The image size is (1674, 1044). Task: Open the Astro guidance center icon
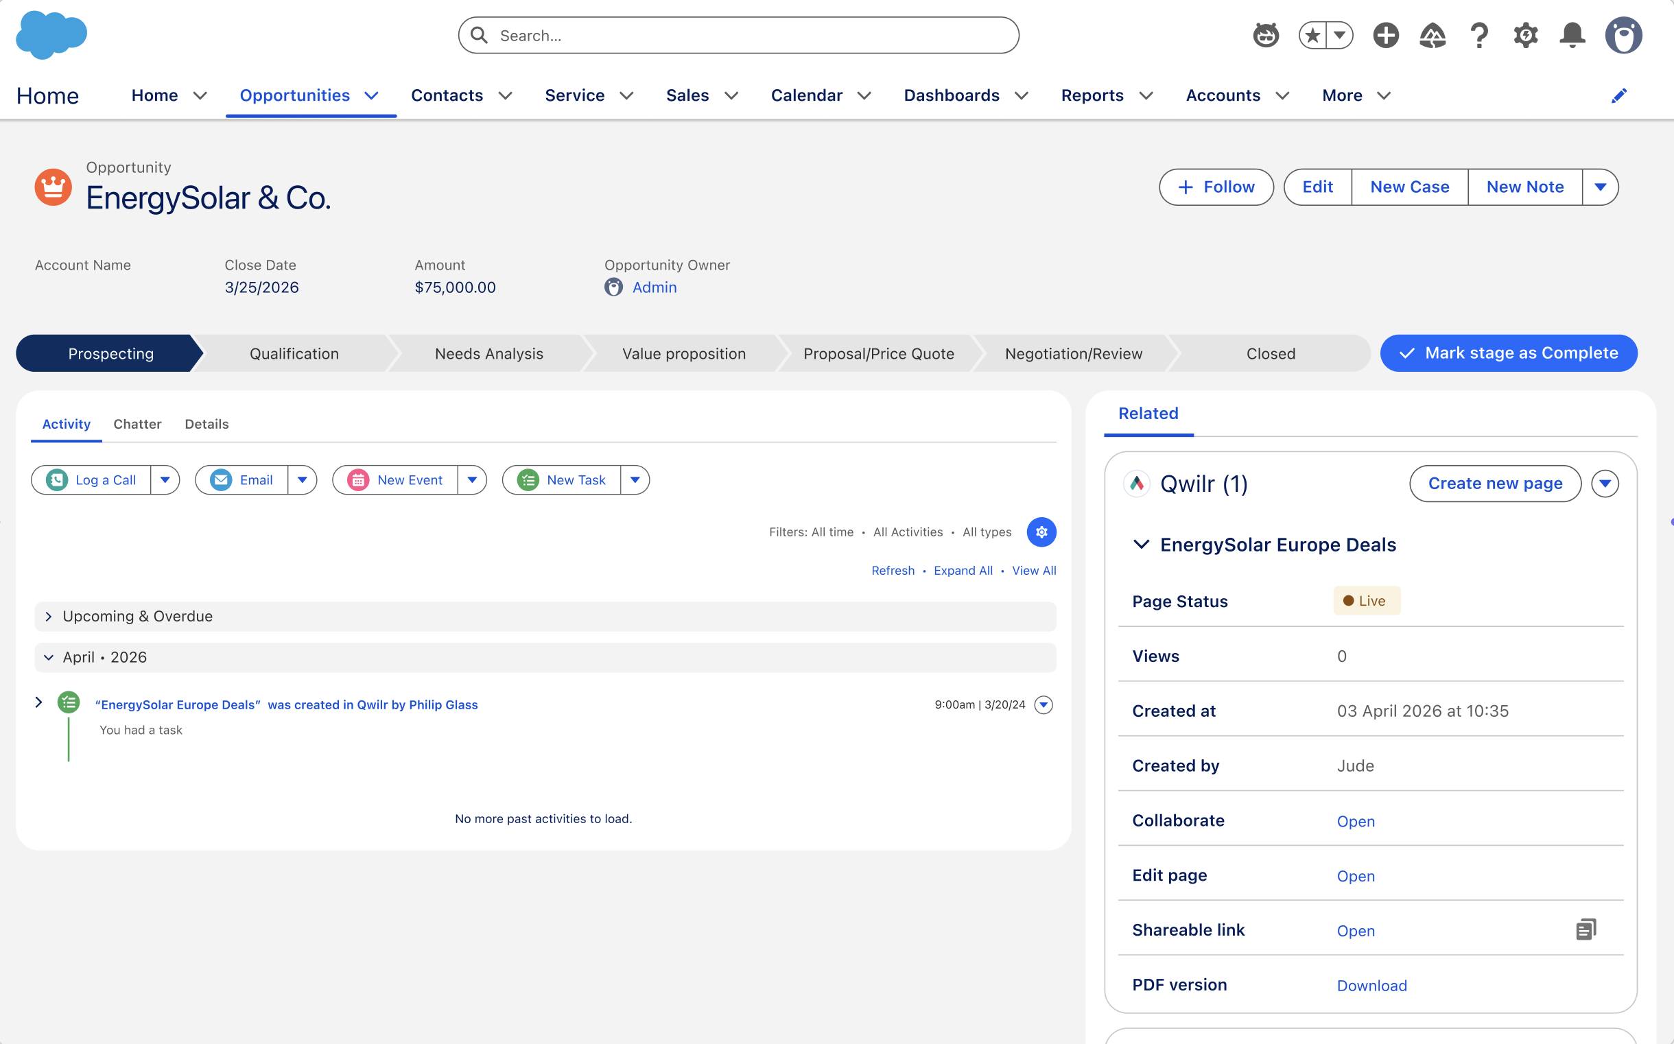point(1266,35)
